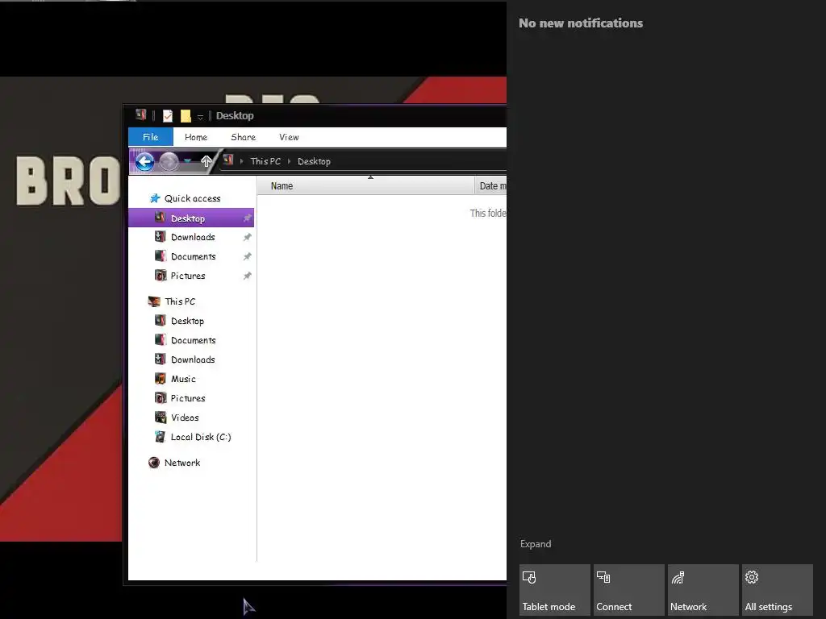Click the New folder quick access toolbar icon
This screenshot has height=619, width=826.
(186, 116)
